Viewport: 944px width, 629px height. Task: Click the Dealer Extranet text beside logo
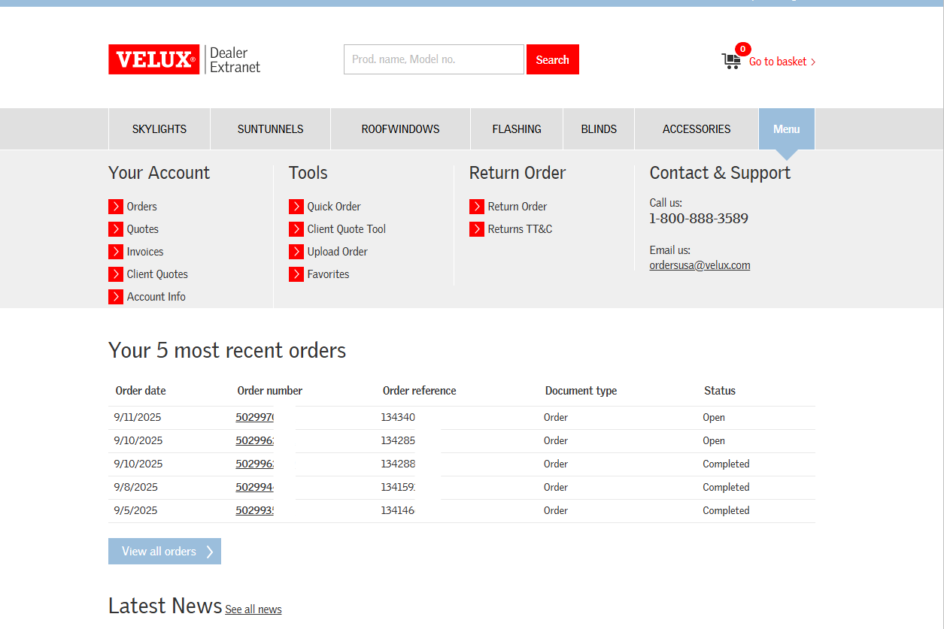[235, 59]
